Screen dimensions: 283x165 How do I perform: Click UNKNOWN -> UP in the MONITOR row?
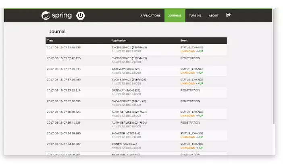192,137
